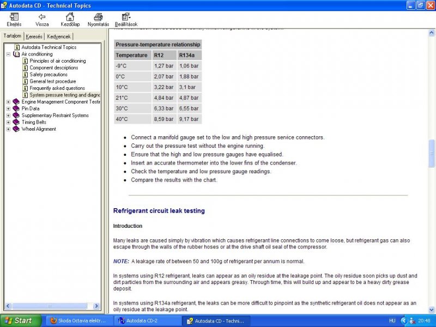Click content pane scroll up arrow

432,33
